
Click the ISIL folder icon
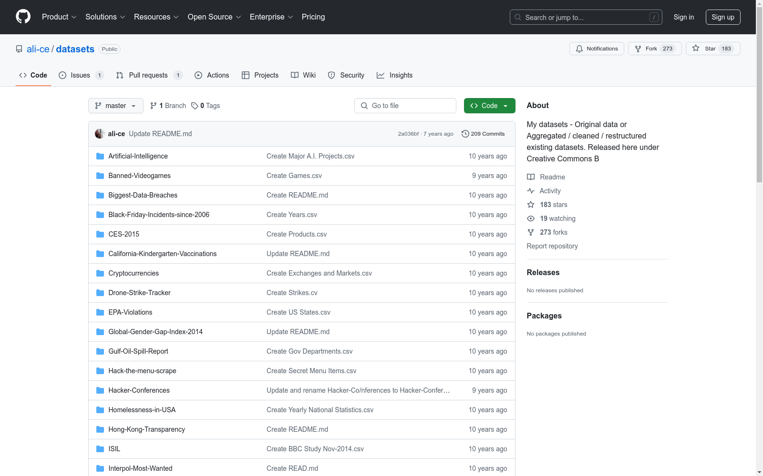100,449
